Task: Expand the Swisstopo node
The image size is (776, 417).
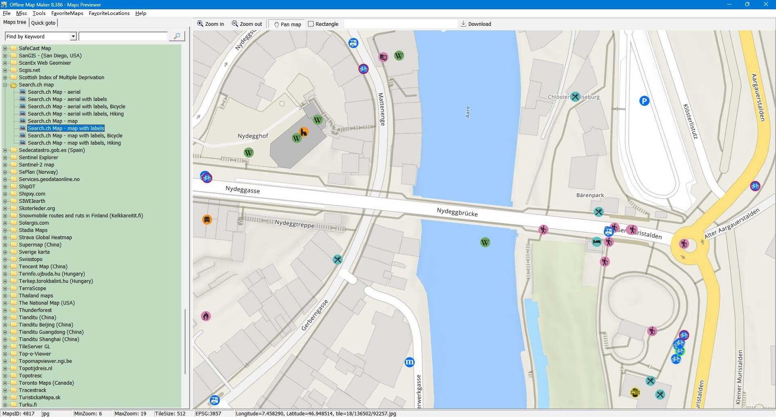Action: (5, 259)
